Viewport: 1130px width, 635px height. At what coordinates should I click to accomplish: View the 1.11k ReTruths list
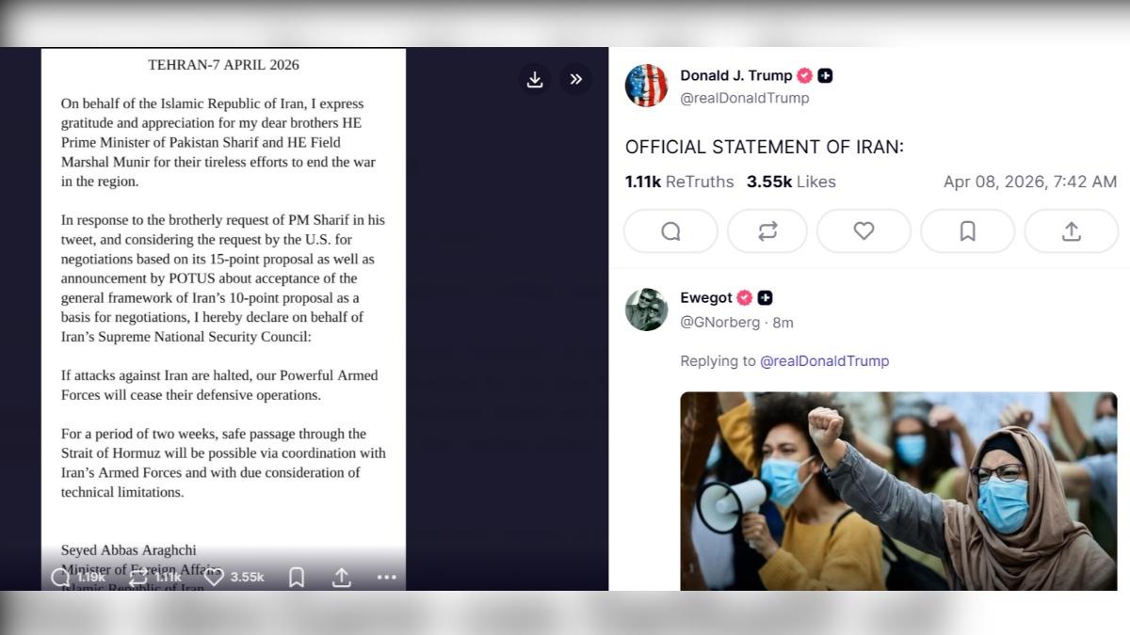coord(678,182)
